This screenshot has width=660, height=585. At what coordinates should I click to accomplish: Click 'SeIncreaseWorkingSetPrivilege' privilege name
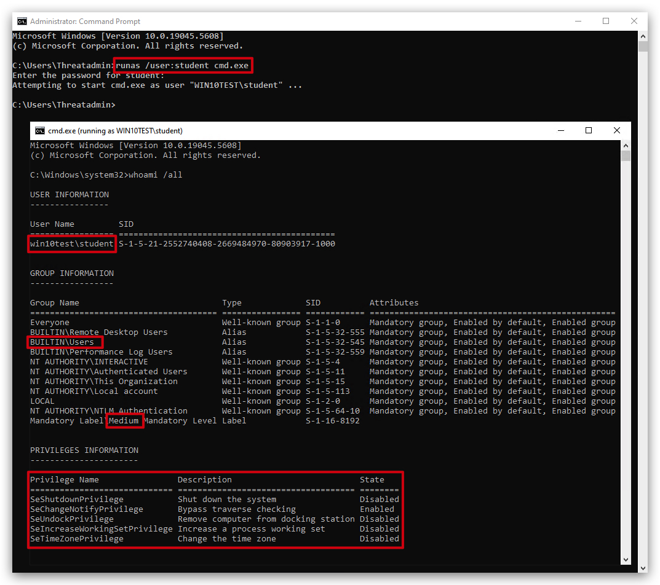pyautogui.click(x=101, y=529)
